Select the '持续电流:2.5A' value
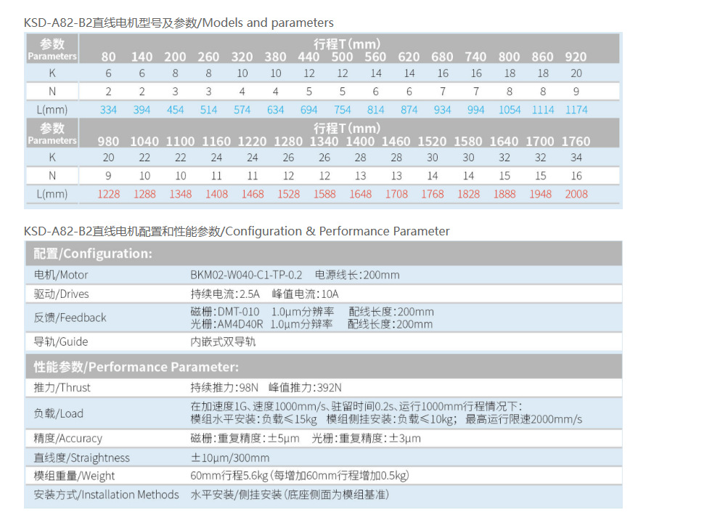The height and width of the screenshot is (518, 707). (225, 294)
